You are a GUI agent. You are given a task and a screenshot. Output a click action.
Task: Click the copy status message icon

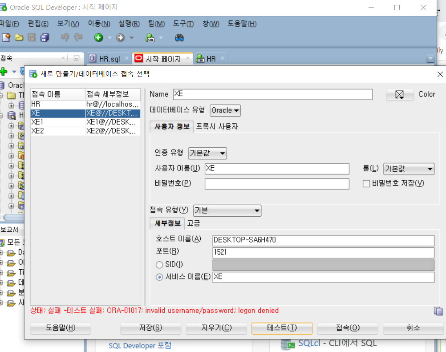pos(438,311)
